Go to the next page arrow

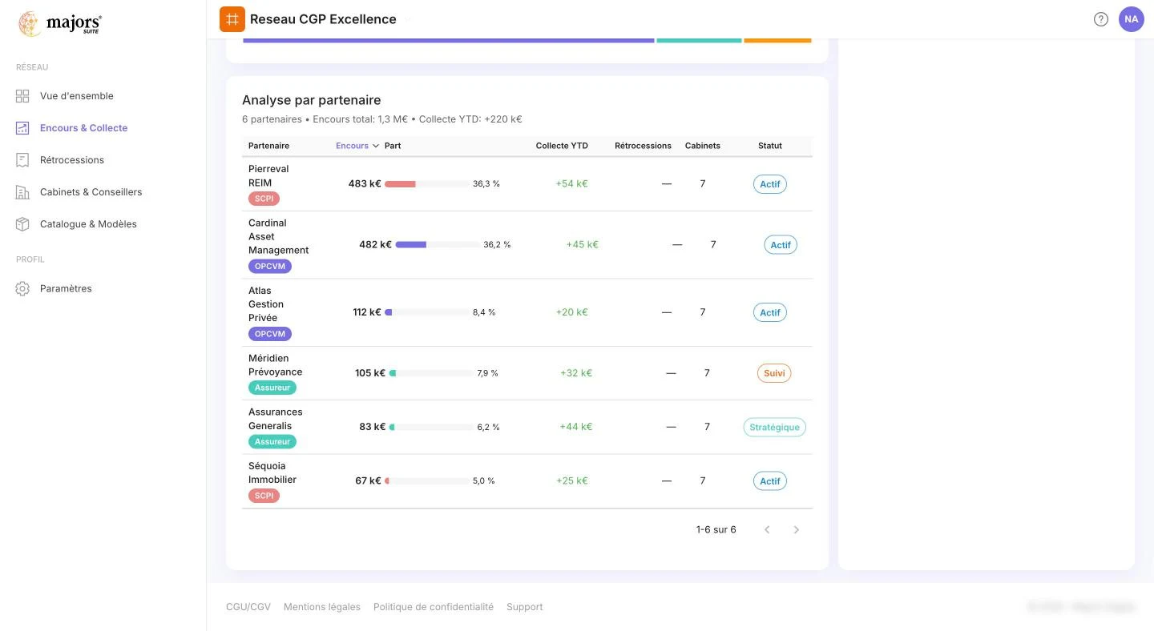pyautogui.click(x=796, y=529)
